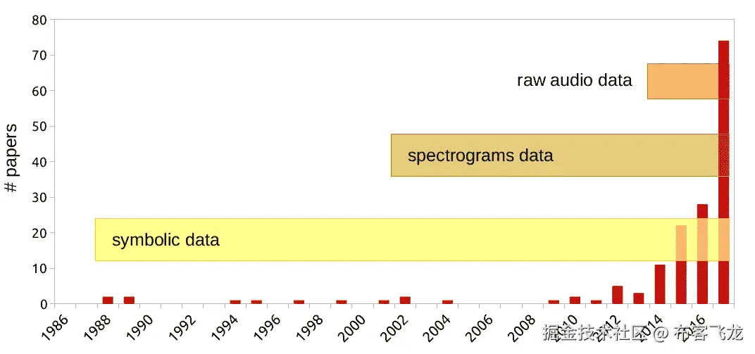
Task: Click the 80 tick label on y-axis
Action: [x=39, y=20]
